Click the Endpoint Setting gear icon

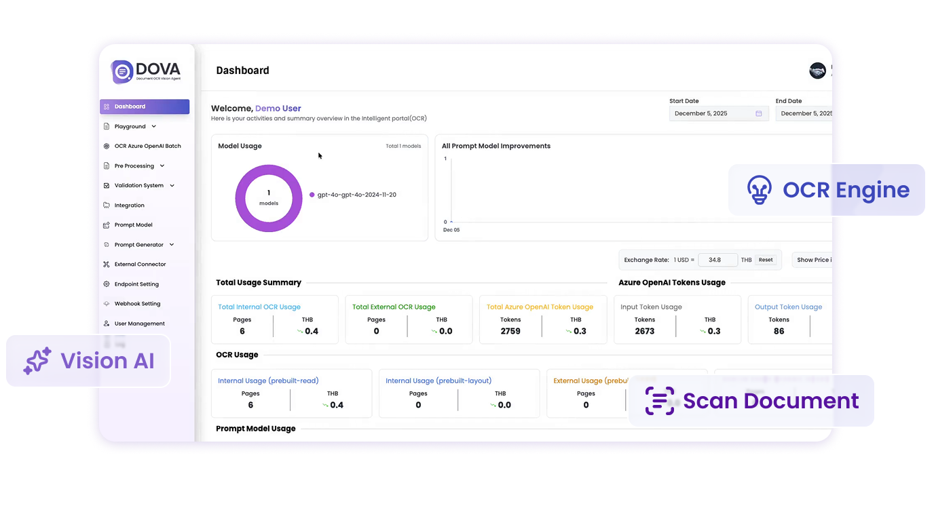[107, 284]
